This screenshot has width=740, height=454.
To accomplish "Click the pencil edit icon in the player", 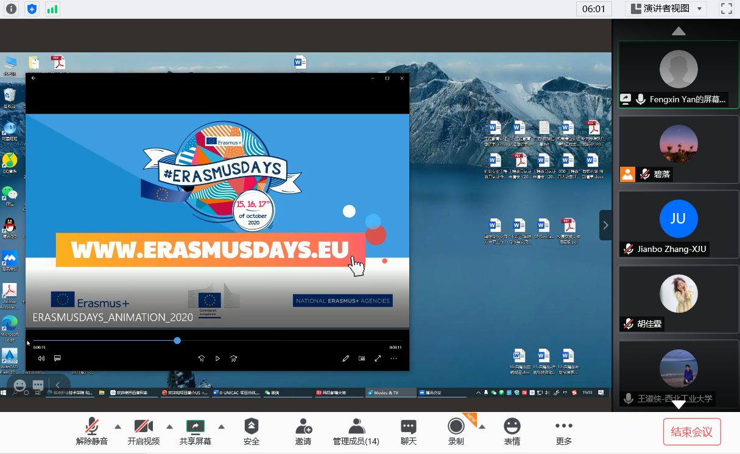I will click(x=346, y=358).
